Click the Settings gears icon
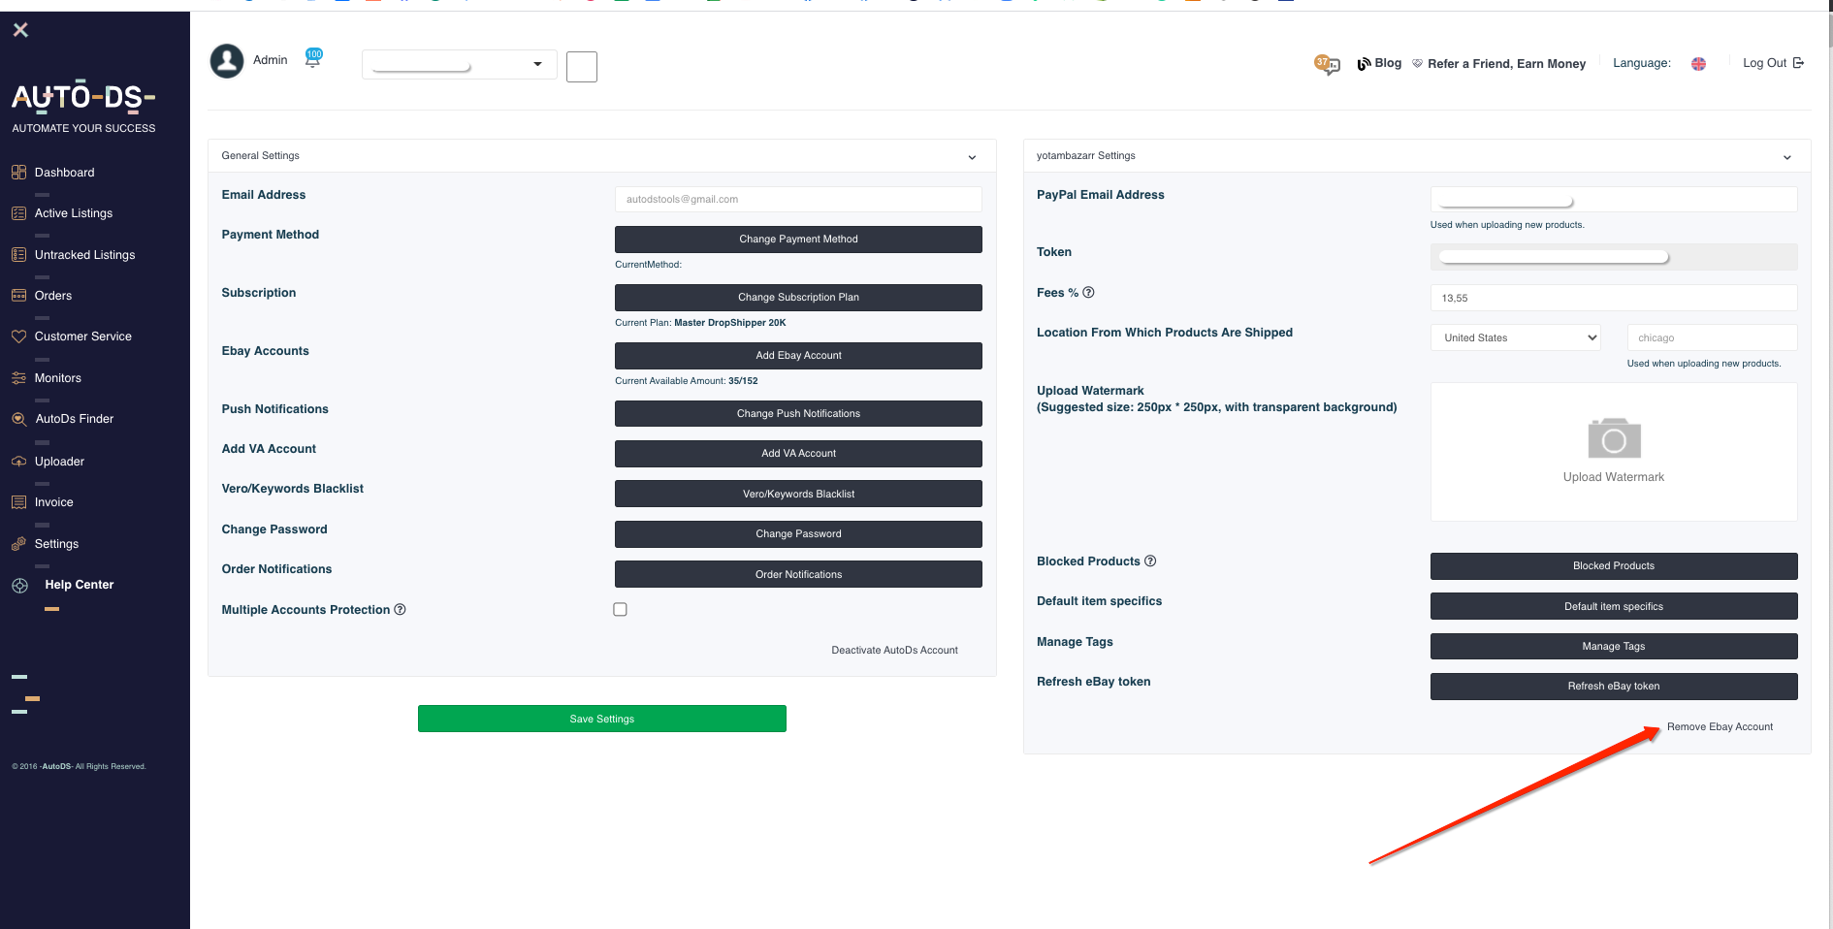Image resolution: width=1833 pixels, height=929 pixels. (18, 544)
